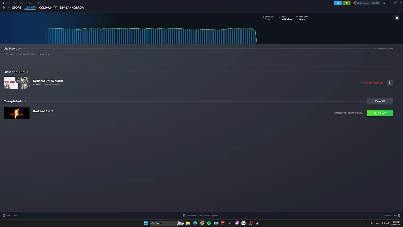
Task: Play Resident Evil 5
Action: pyautogui.click(x=380, y=113)
